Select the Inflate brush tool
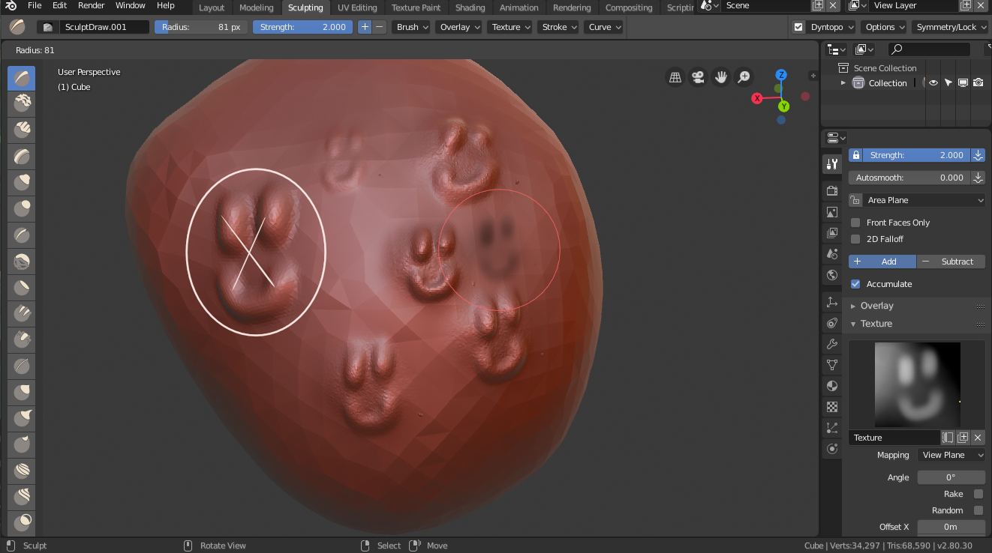 tap(21, 183)
